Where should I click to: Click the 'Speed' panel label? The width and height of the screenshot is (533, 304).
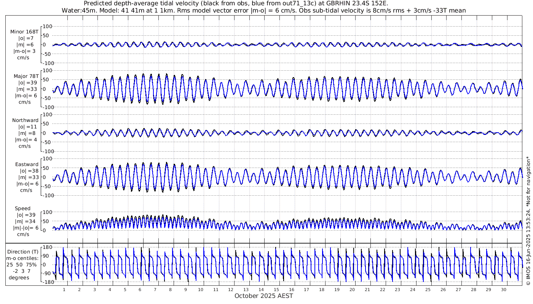point(23,209)
